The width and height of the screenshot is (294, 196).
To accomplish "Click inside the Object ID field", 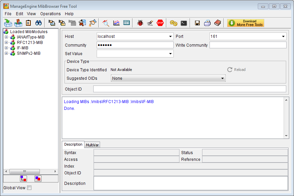I will click(x=189, y=89).
